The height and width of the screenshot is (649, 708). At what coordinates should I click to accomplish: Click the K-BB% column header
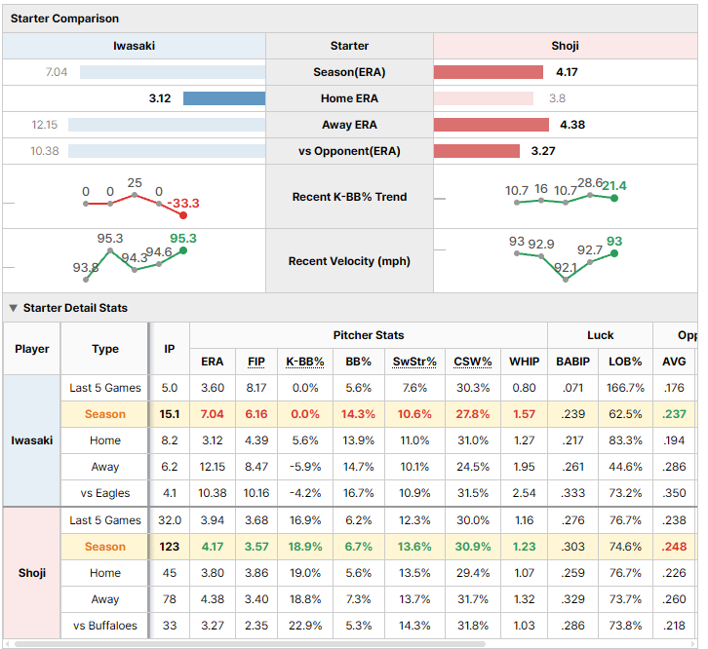click(305, 362)
